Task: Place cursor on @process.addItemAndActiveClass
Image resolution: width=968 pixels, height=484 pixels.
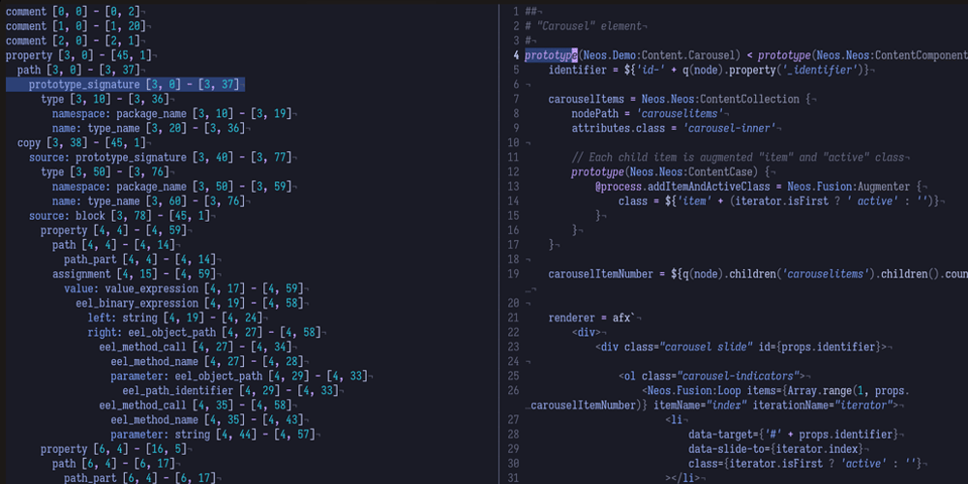Action: pyautogui.click(x=686, y=186)
